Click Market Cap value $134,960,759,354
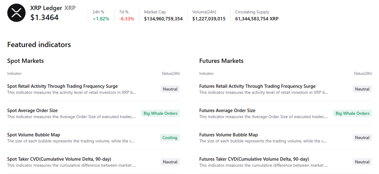 163,19
